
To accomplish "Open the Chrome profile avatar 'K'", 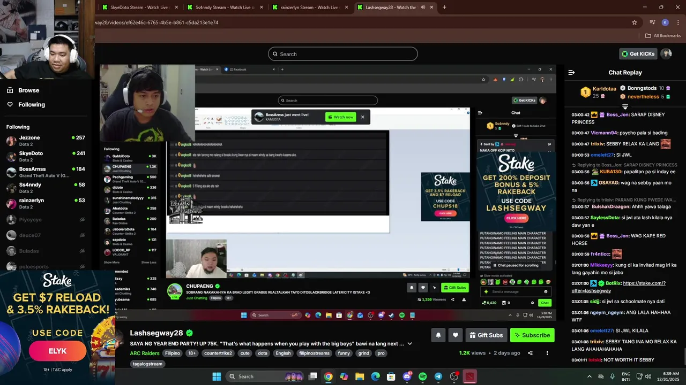I will click(665, 22).
